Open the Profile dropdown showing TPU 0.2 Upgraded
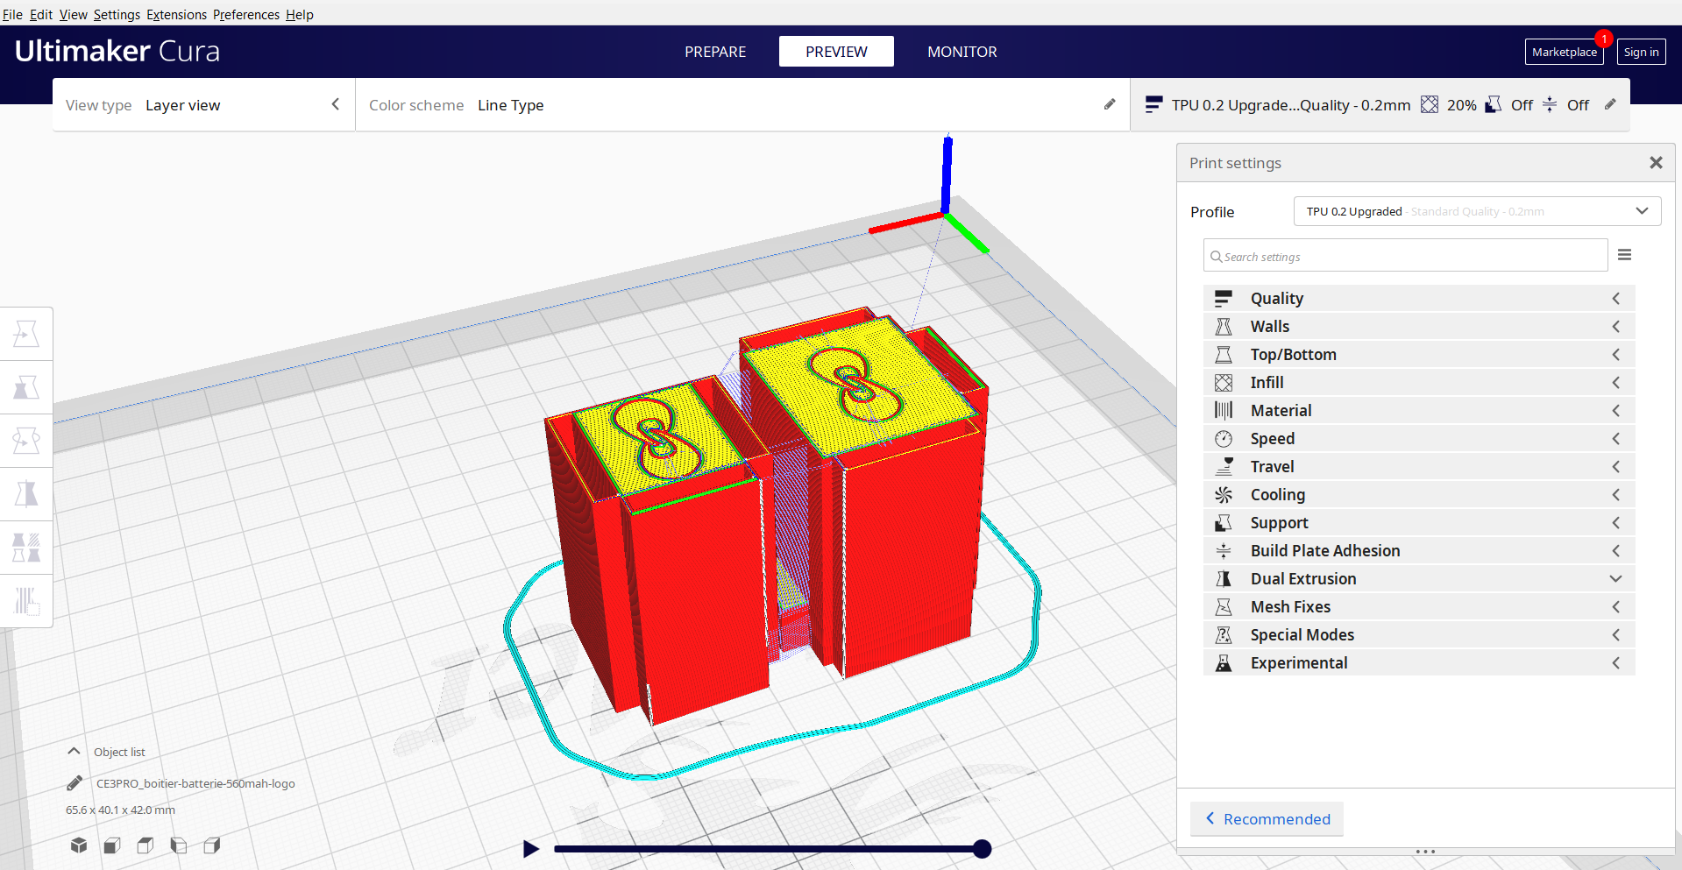Screen dimensions: 1682x870 [x=1477, y=211]
